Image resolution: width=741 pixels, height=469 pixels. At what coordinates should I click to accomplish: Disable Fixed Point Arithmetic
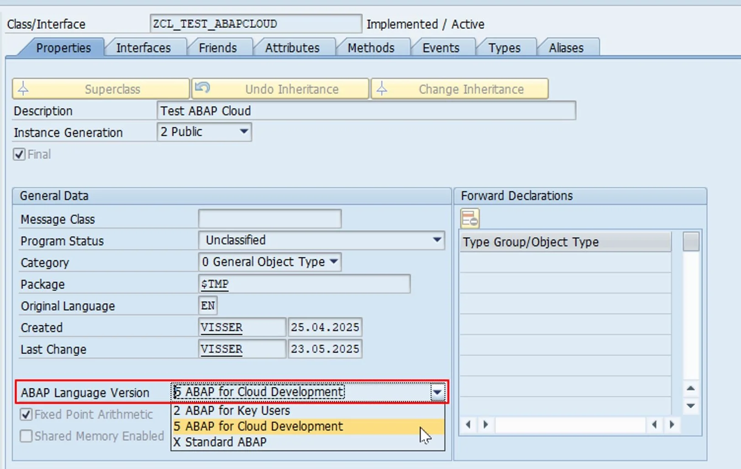26,414
